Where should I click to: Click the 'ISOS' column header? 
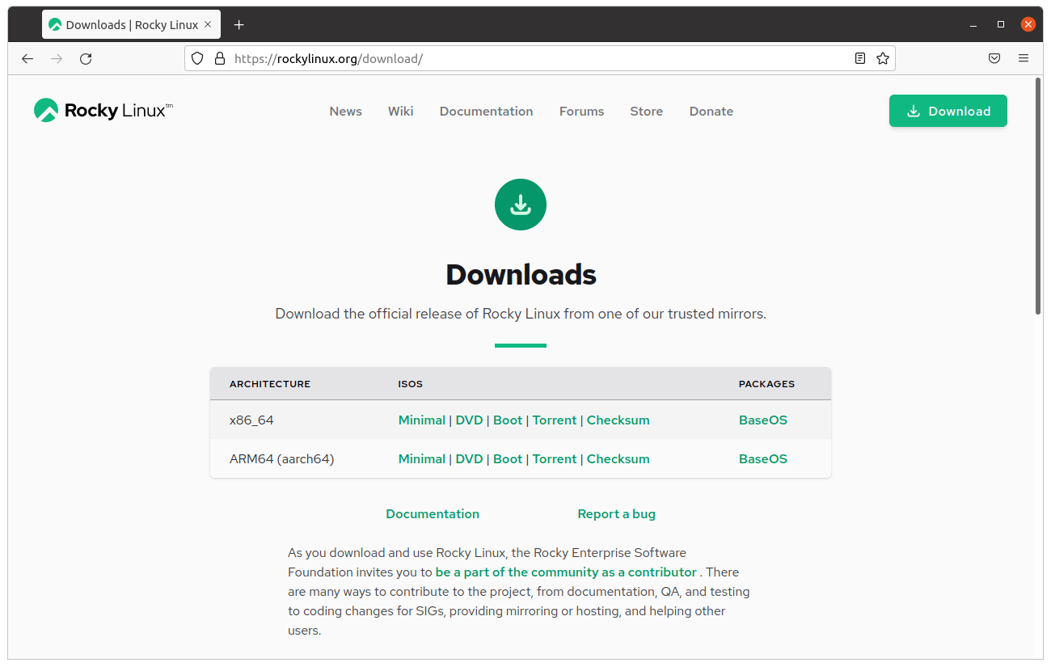tap(410, 384)
